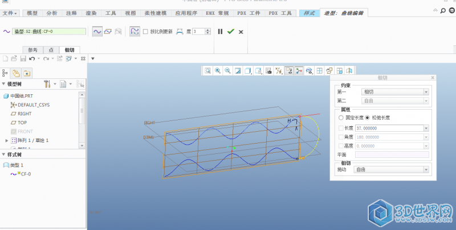Select the CF-0 curve in style tree

(x=21, y=174)
